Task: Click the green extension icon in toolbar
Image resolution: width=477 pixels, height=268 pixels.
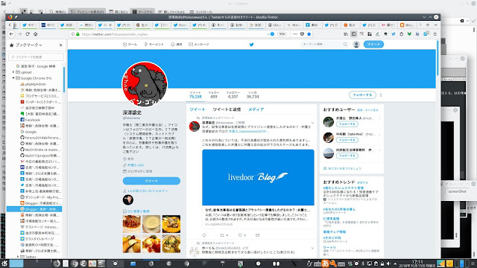Action: 409,34
